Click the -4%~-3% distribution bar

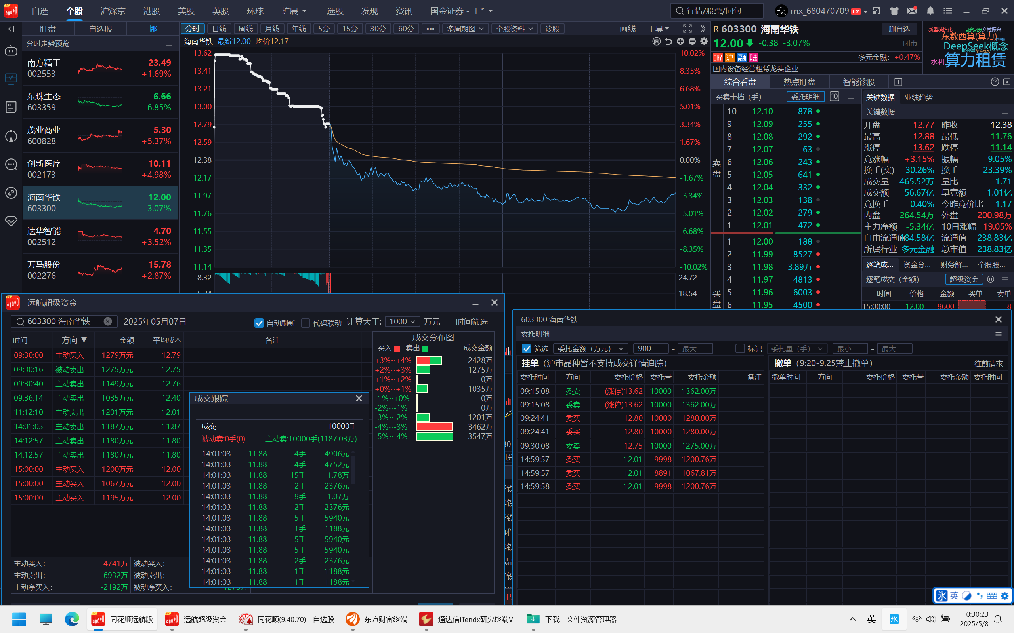coord(434,427)
